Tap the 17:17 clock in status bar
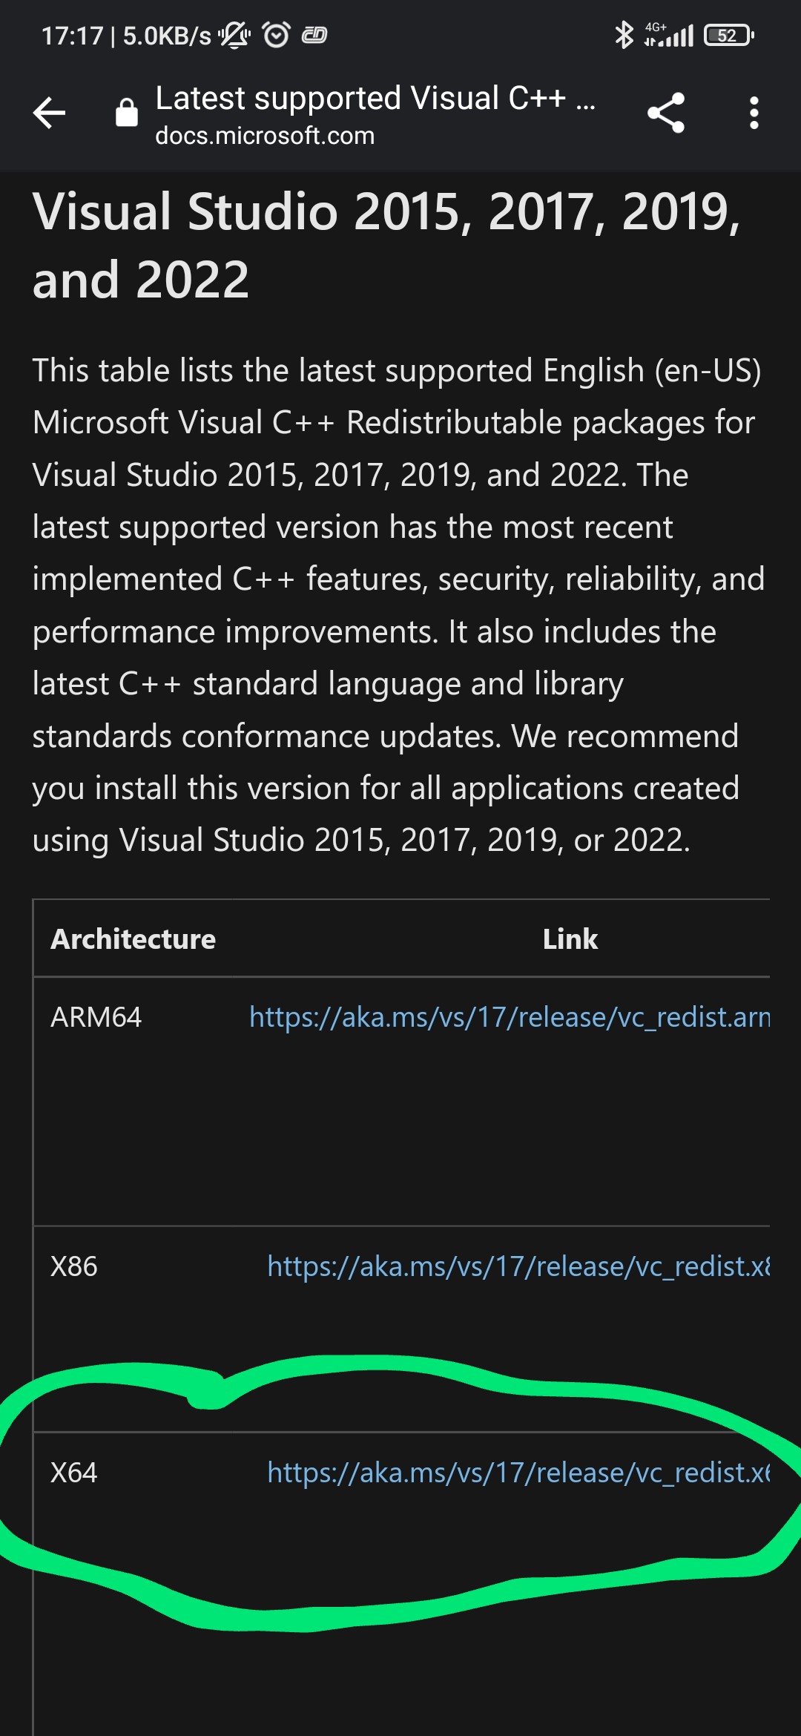801x1736 pixels. [72, 36]
